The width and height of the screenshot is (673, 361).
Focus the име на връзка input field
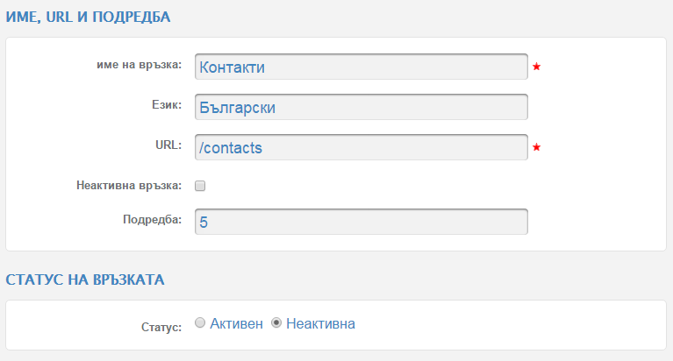coord(362,67)
